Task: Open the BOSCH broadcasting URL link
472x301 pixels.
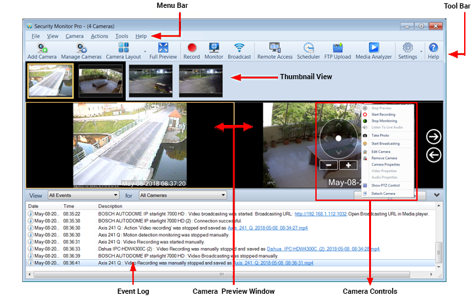Action: (322, 213)
